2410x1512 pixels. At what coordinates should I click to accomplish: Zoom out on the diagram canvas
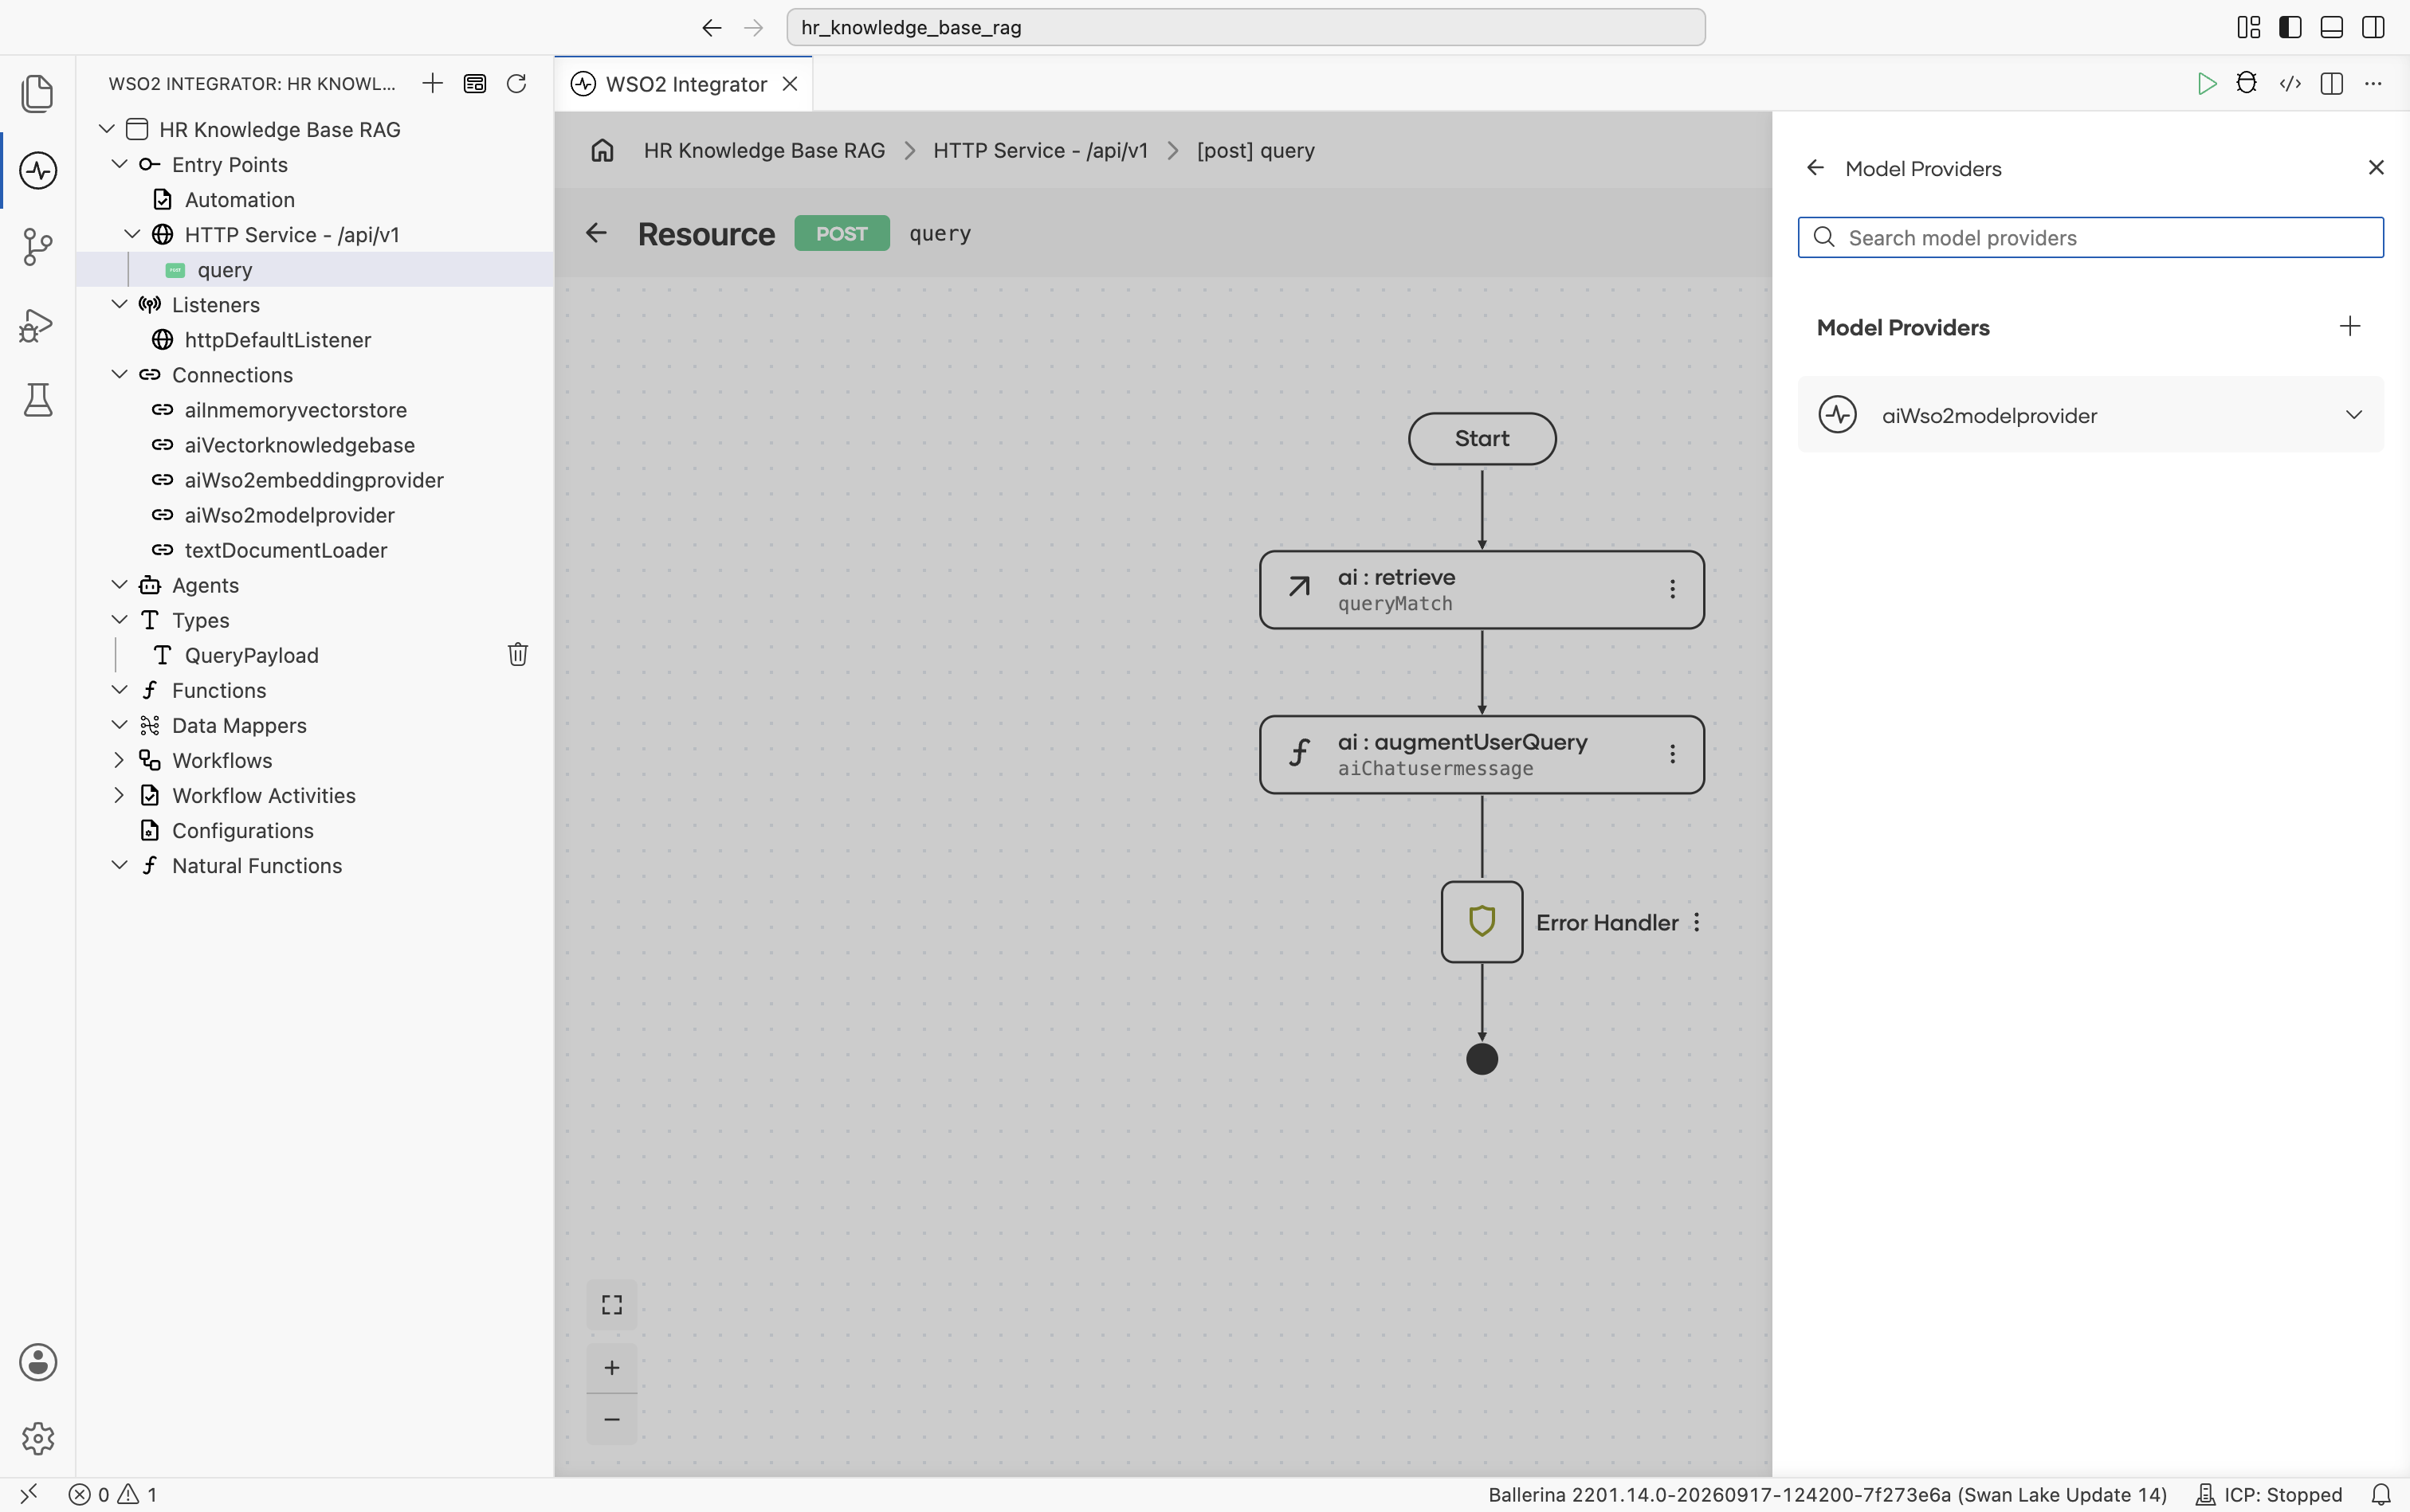612,1419
